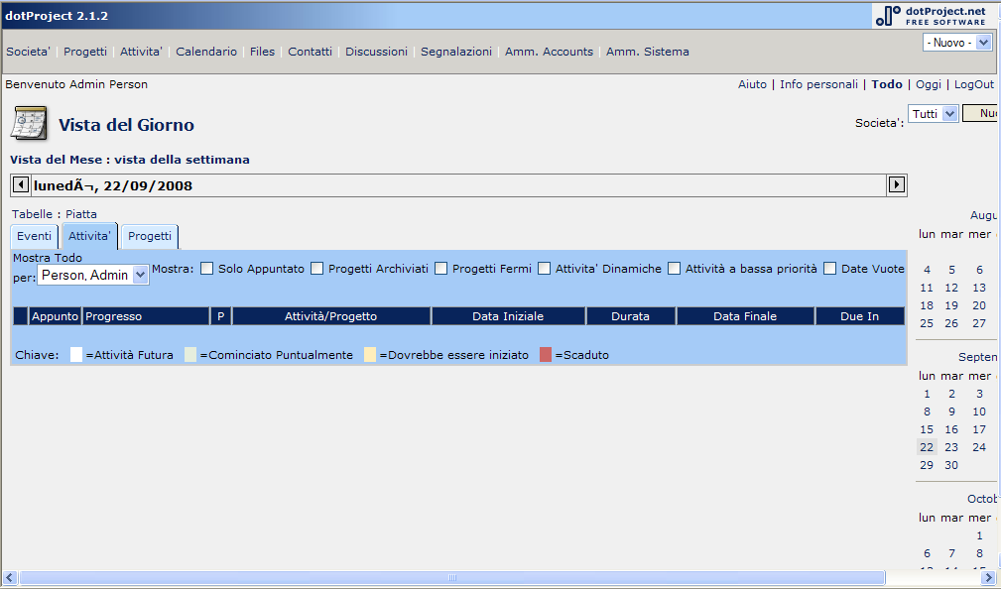Screen dimensions: 1001x589
Task: Switch to the Progetti tab
Action: click(150, 237)
